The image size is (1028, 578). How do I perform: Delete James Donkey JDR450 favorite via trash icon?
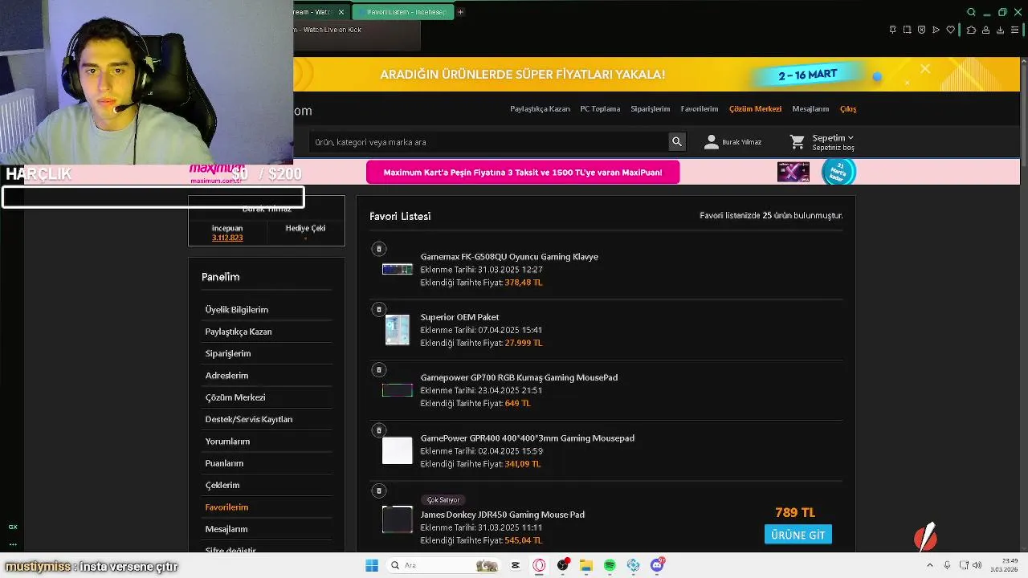pyautogui.click(x=379, y=490)
